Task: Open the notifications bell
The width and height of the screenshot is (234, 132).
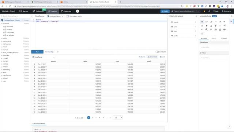Action: [x=209, y=11]
